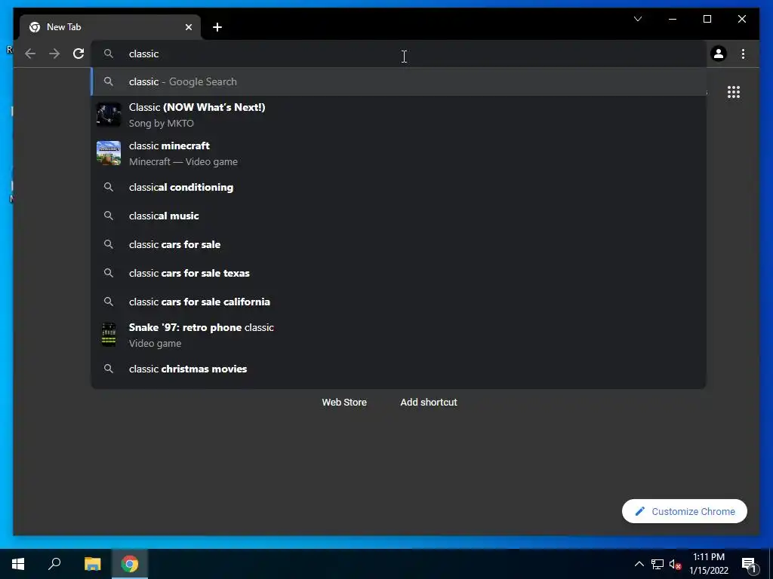Click the forward navigation arrow
This screenshot has width=773, height=579.
tap(54, 54)
